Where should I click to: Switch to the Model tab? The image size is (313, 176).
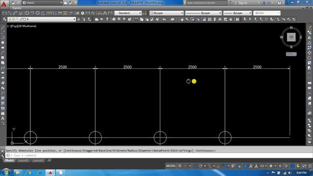9,160
